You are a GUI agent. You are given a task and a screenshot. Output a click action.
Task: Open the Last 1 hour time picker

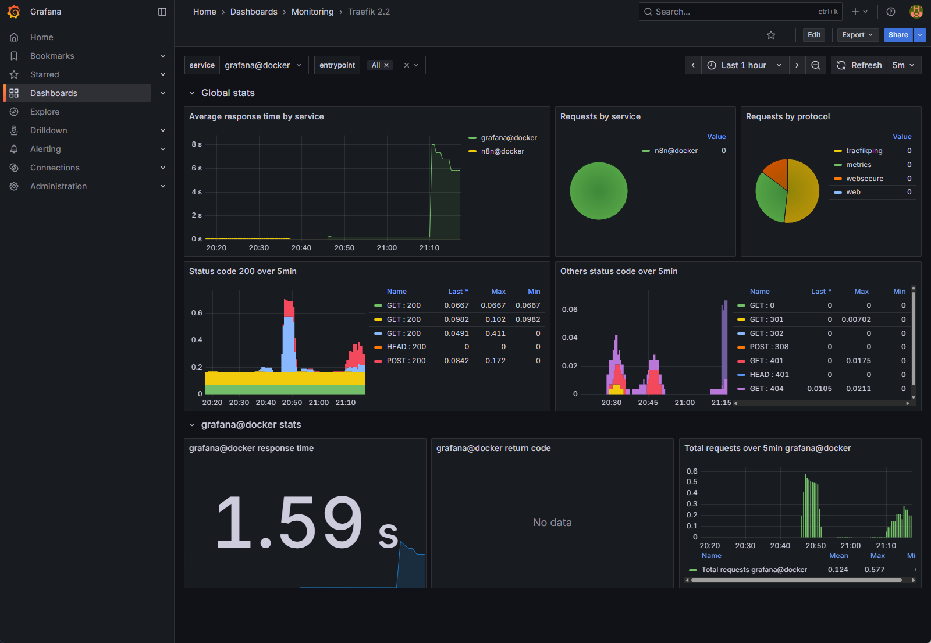745,65
